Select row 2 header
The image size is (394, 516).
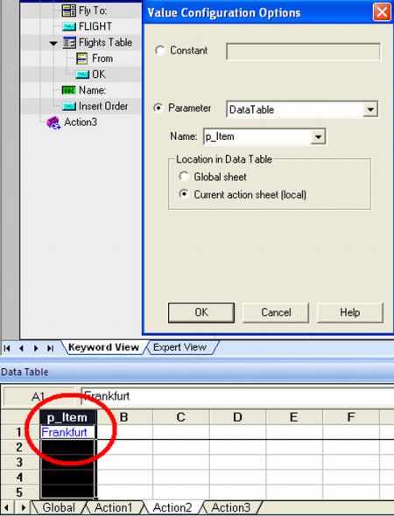click(20, 447)
